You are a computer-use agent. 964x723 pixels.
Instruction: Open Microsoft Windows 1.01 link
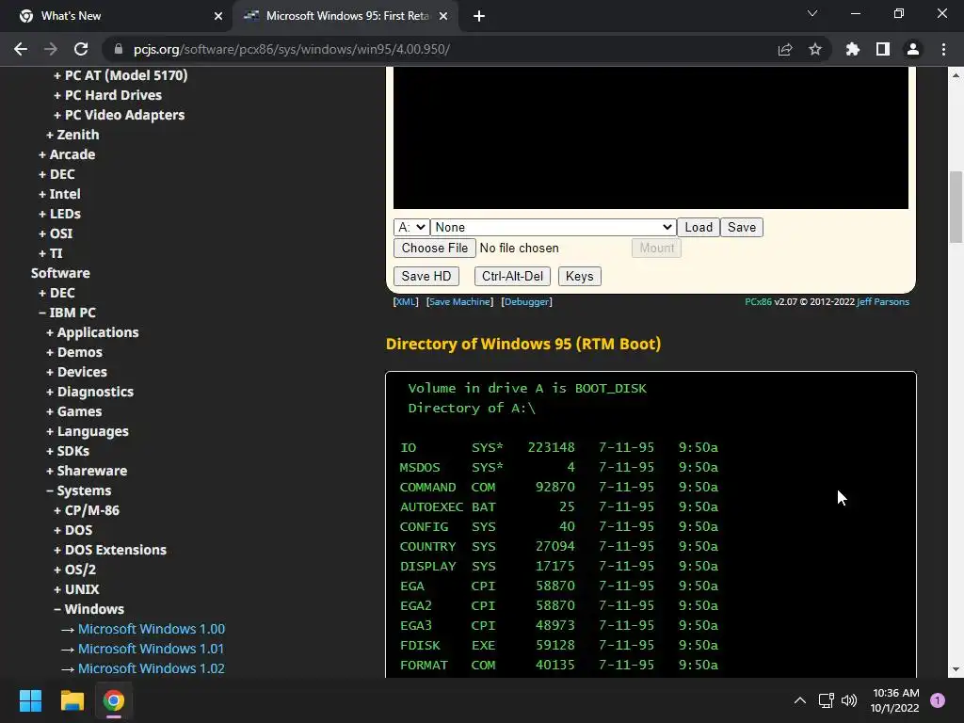[151, 649]
